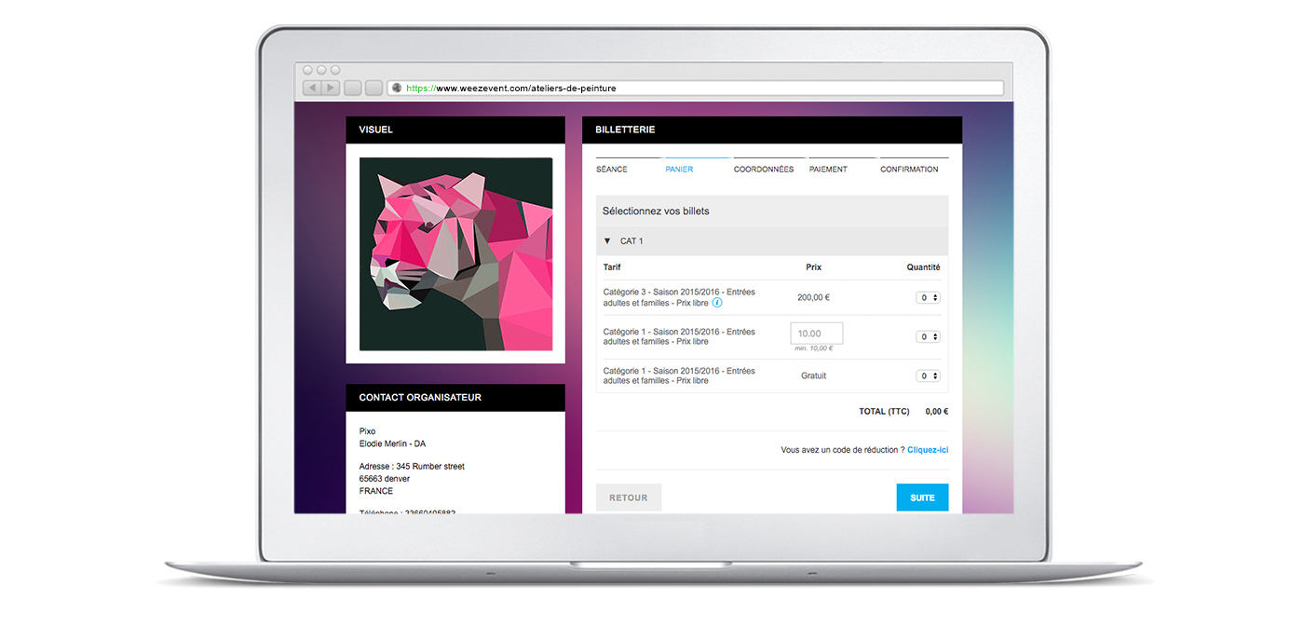Open quantity dropdown for the 10.00 ticket
Image resolution: width=1304 pixels, height=627 pixels.
tap(928, 337)
